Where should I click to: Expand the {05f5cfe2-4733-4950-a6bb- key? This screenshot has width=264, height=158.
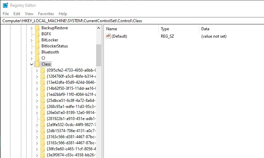[x=37, y=71]
